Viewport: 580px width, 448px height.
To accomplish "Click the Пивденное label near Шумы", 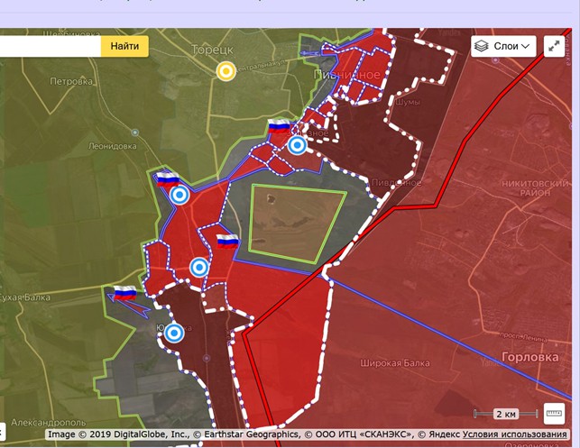I will coord(396,183).
